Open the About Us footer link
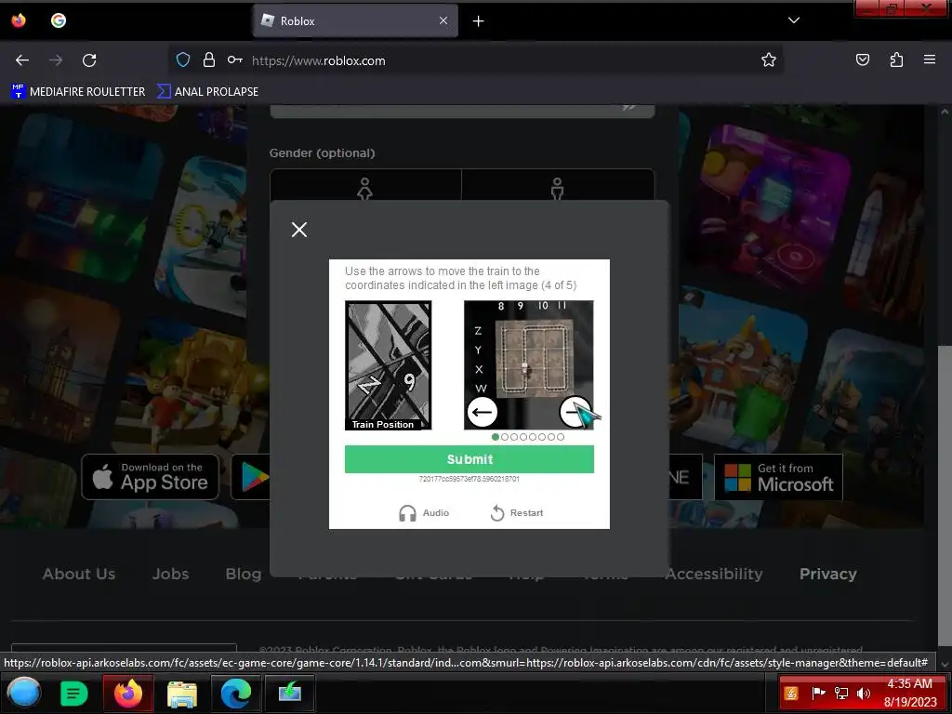This screenshot has height=714, width=952. coord(79,574)
